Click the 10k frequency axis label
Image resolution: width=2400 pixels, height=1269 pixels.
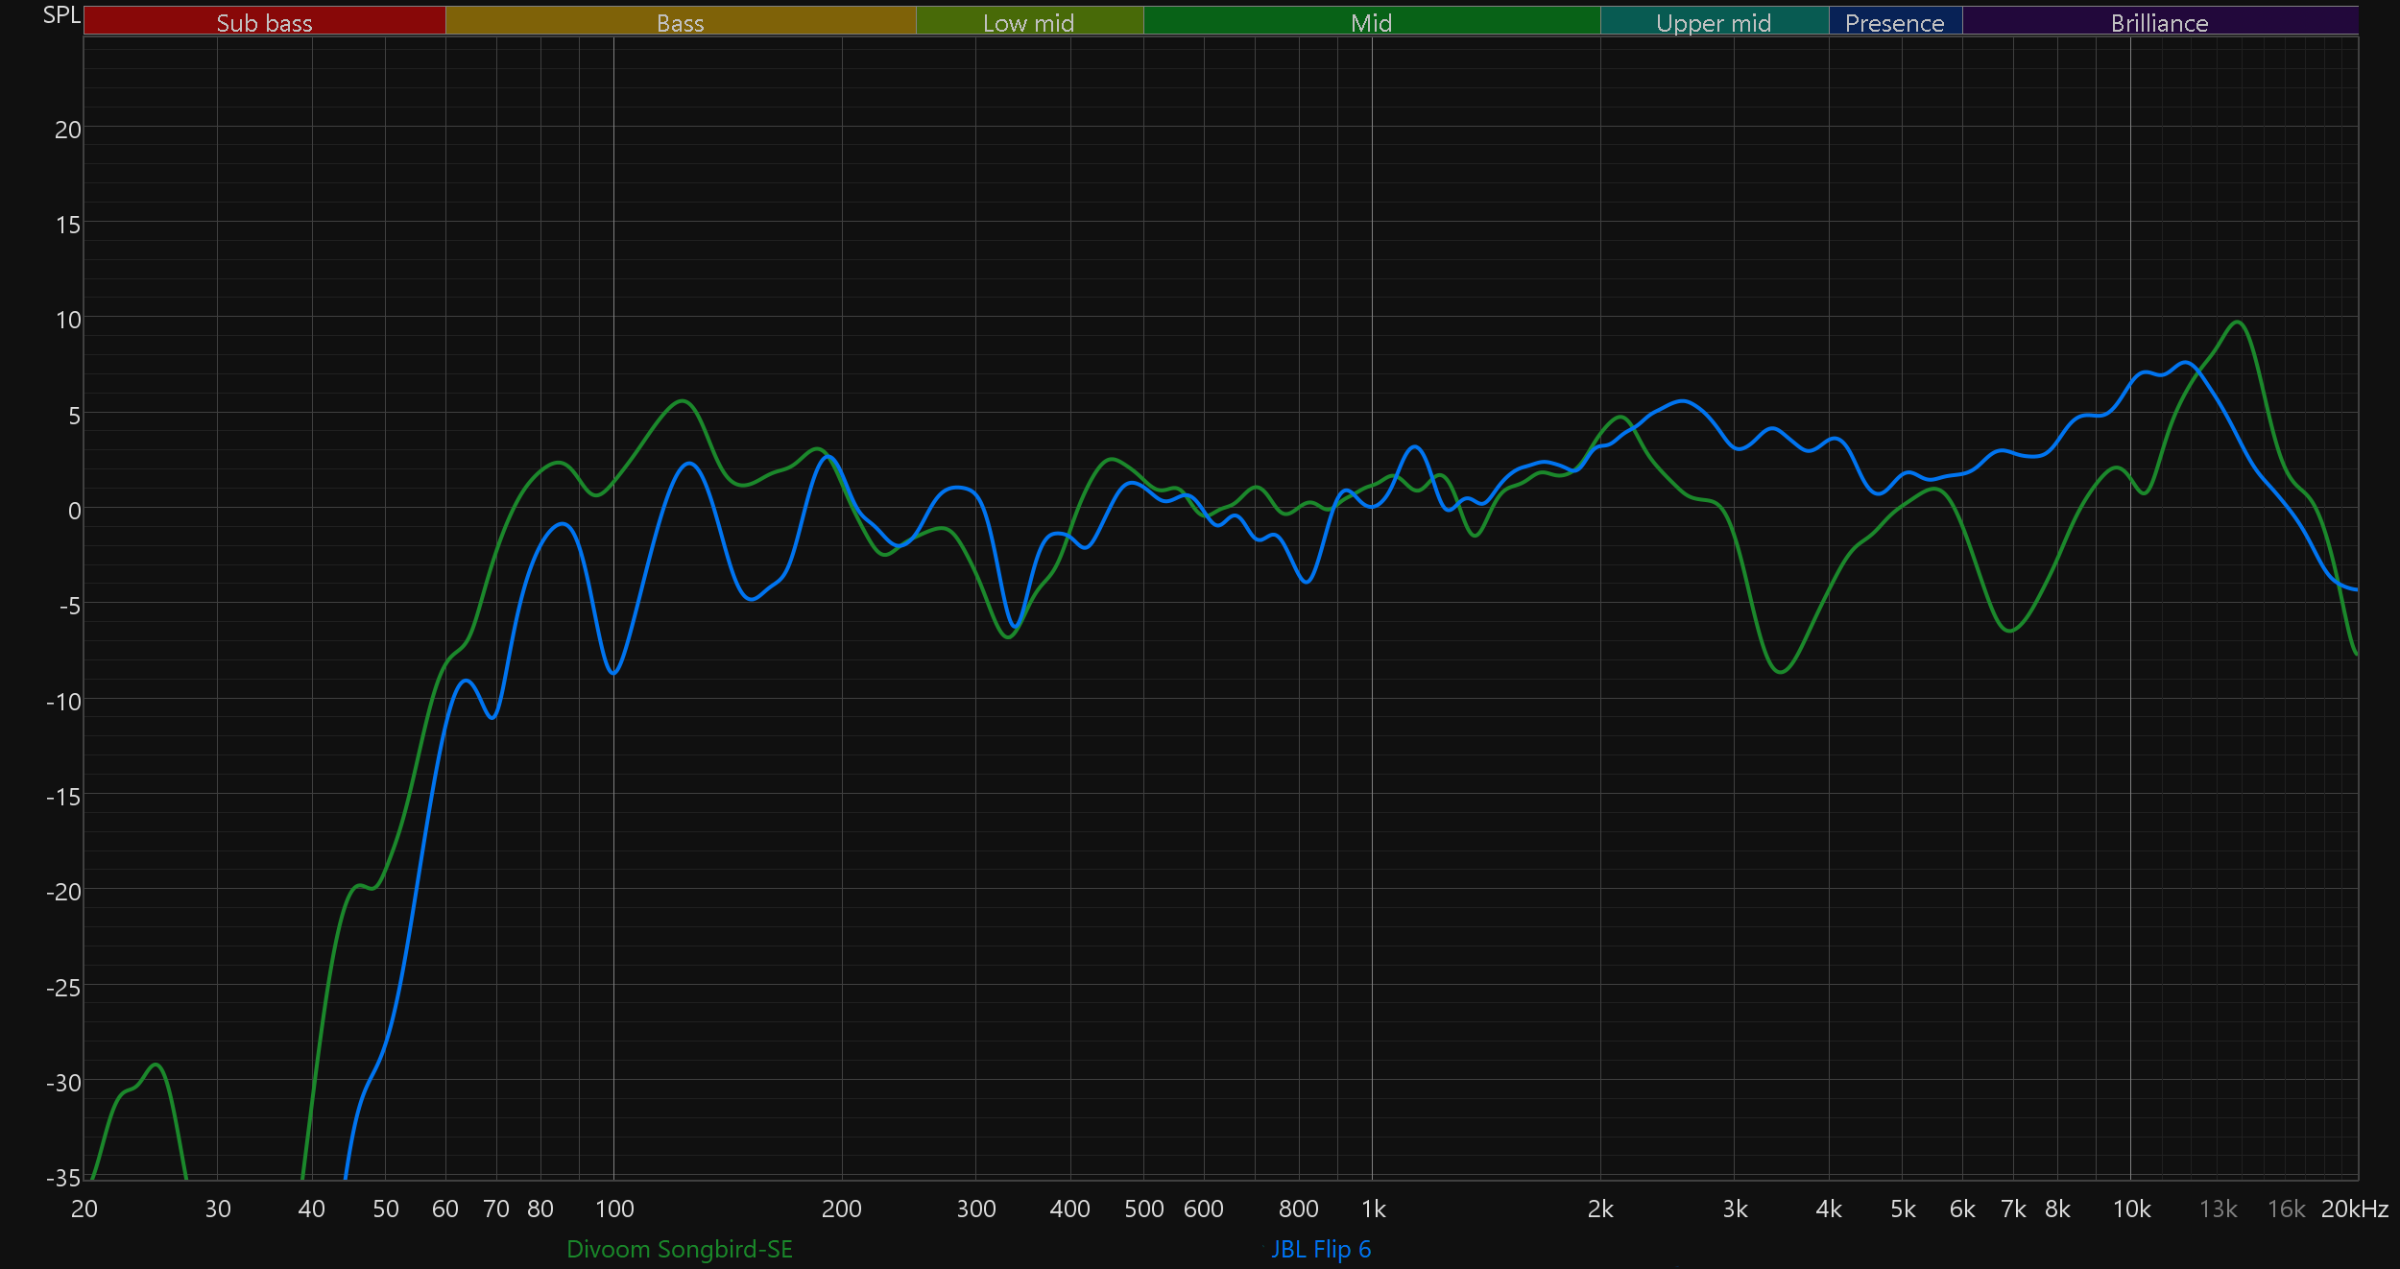click(x=2131, y=1209)
